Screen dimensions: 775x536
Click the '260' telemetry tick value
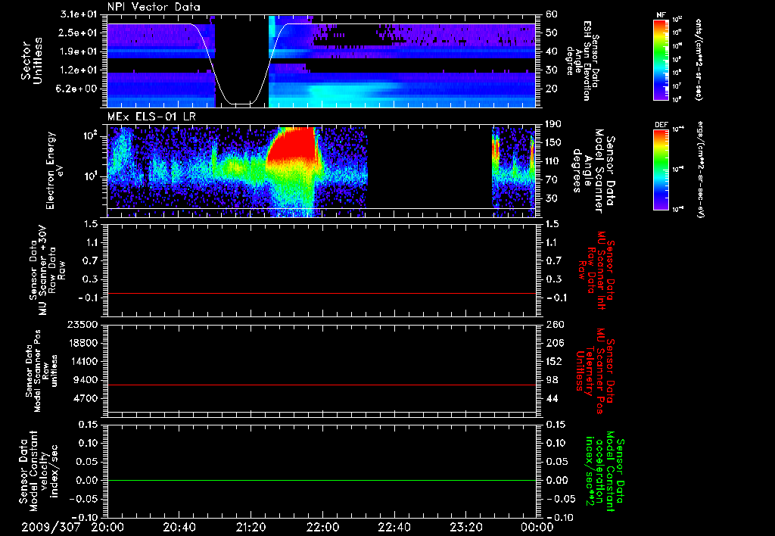(553, 325)
